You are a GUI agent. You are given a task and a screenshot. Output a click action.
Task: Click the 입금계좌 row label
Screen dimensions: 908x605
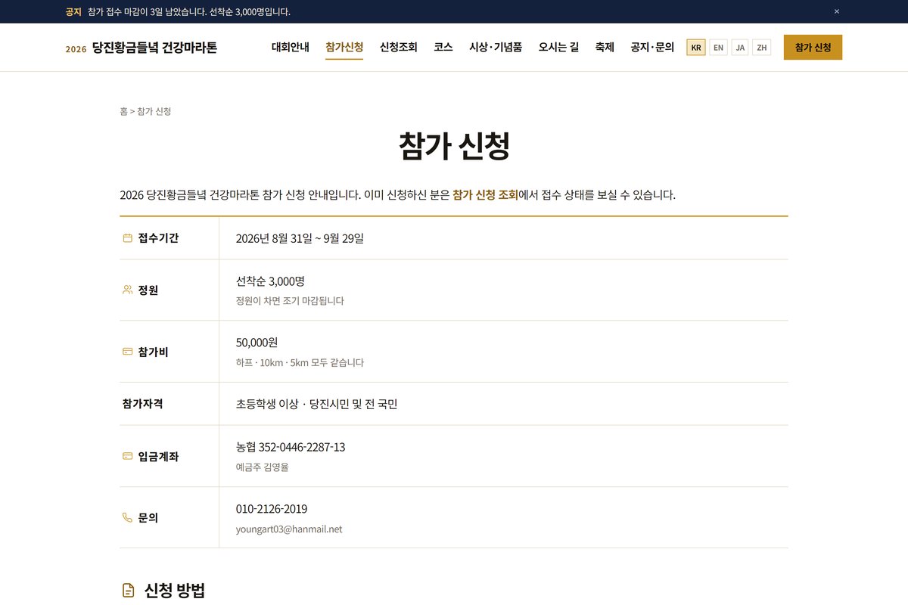158,456
